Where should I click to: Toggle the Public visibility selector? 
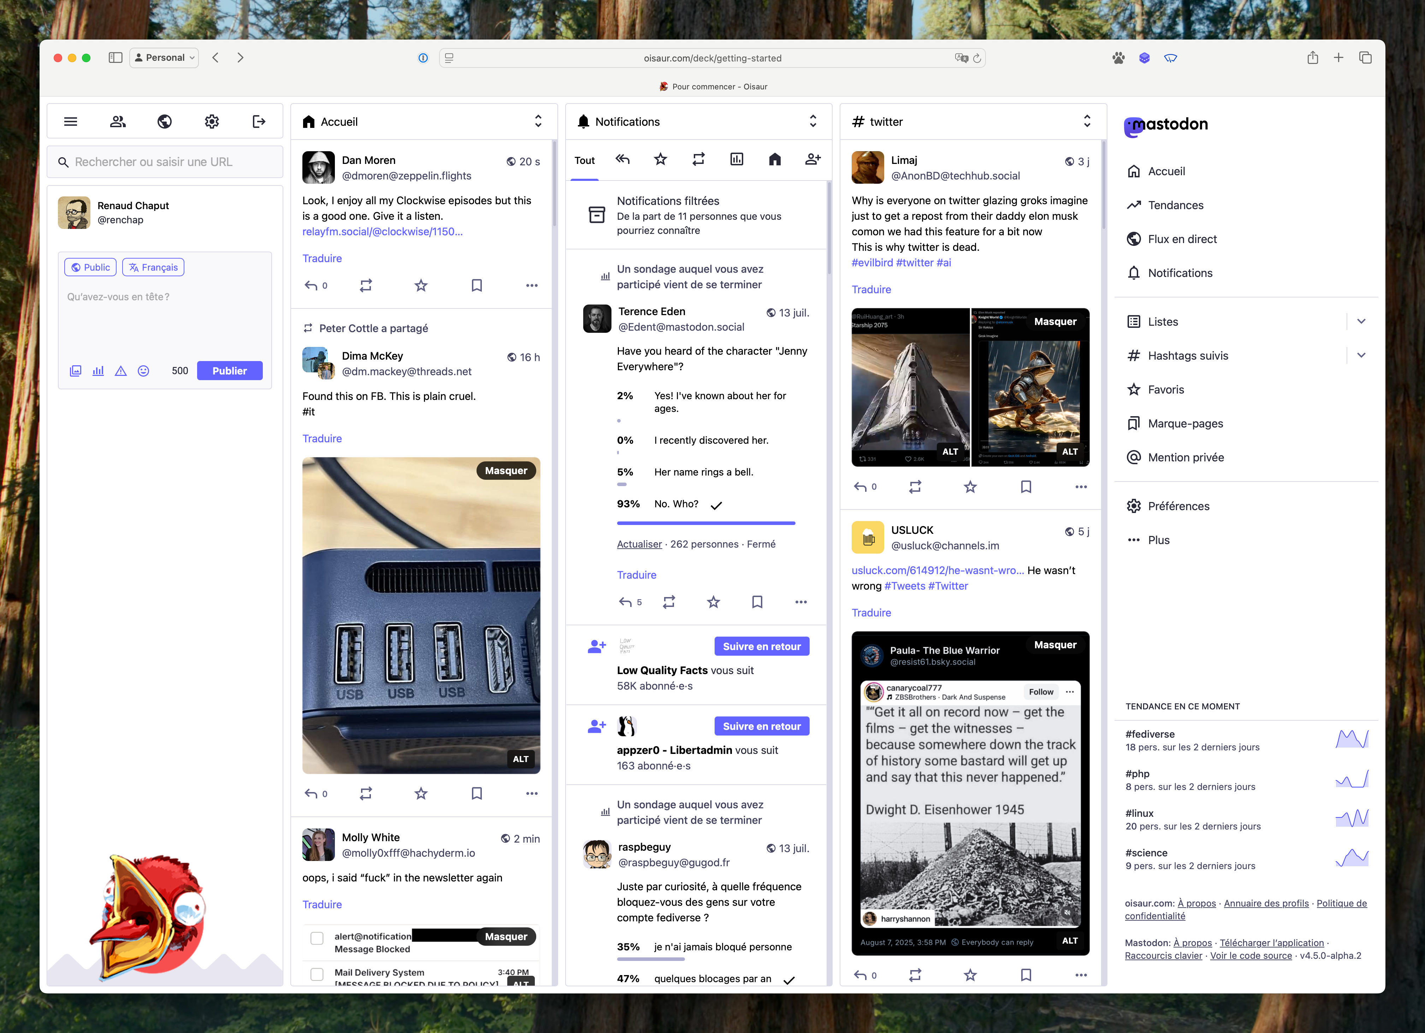90,267
